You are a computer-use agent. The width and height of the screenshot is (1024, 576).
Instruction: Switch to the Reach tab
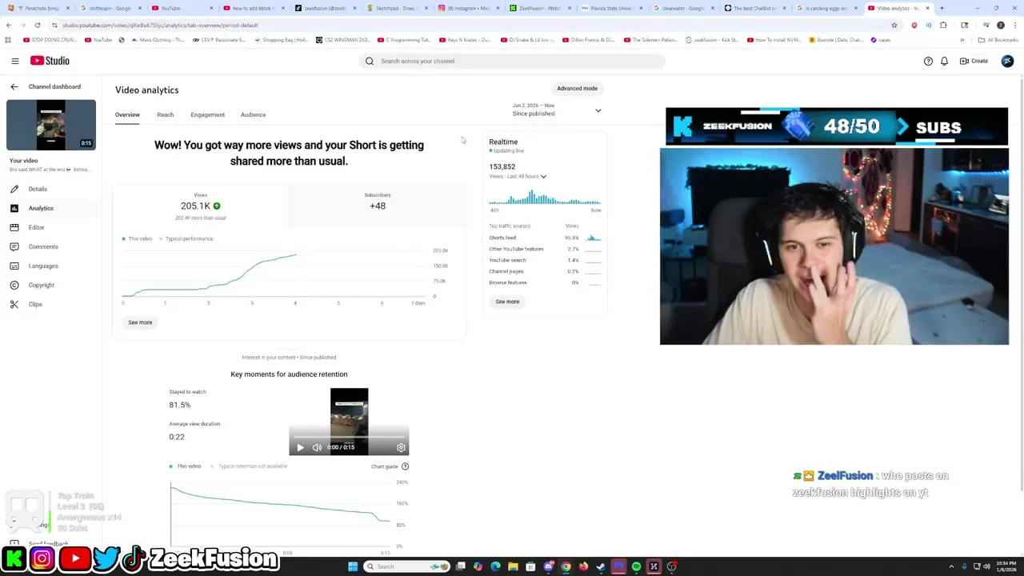coord(165,114)
